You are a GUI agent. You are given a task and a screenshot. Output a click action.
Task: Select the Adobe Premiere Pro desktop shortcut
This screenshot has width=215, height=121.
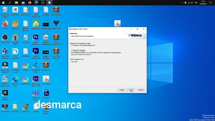[36, 53]
